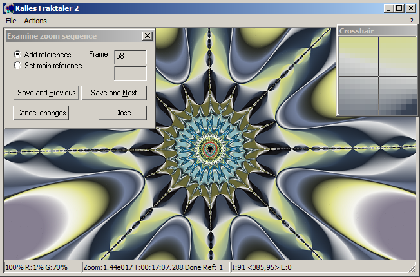Click the Frame number input field

pyautogui.click(x=130, y=57)
